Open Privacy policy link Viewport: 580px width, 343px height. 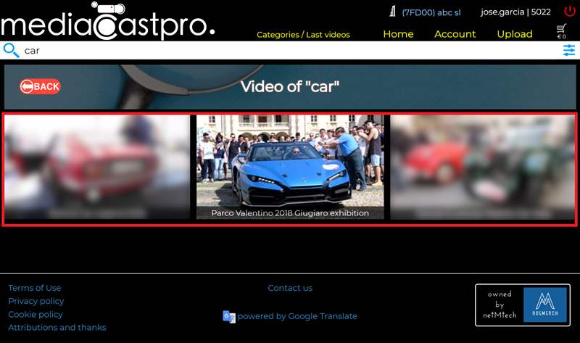click(x=36, y=301)
